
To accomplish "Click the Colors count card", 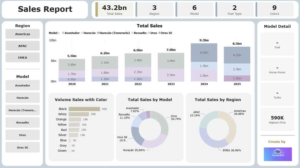I will tap(275, 10).
